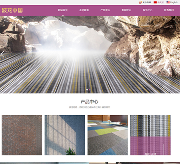Viewport: 180px width, 164px height.
Task: Switch language to 中文版
Action: pyautogui.click(x=160, y=2)
